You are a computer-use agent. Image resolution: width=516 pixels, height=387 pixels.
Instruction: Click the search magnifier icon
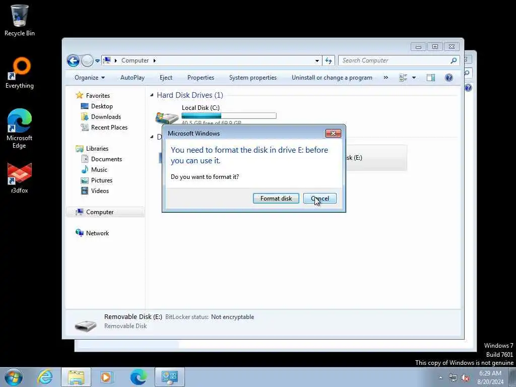click(454, 60)
